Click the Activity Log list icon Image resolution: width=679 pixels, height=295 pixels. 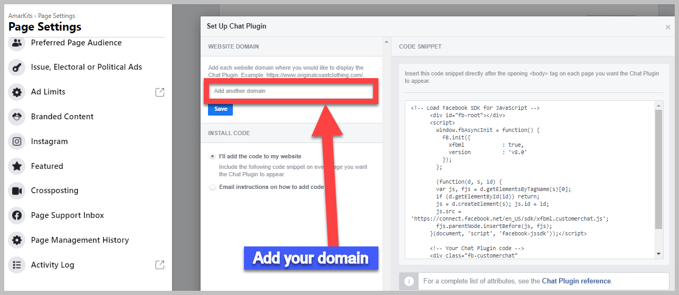(x=17, y=265)
